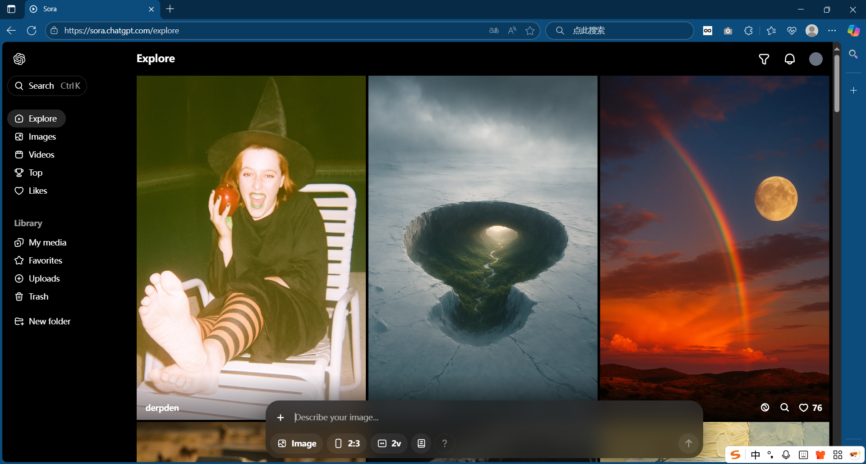Open the 2:3 aspect ratio selector
This screenshot has width=866, height=464.
[x=347, y=443]
